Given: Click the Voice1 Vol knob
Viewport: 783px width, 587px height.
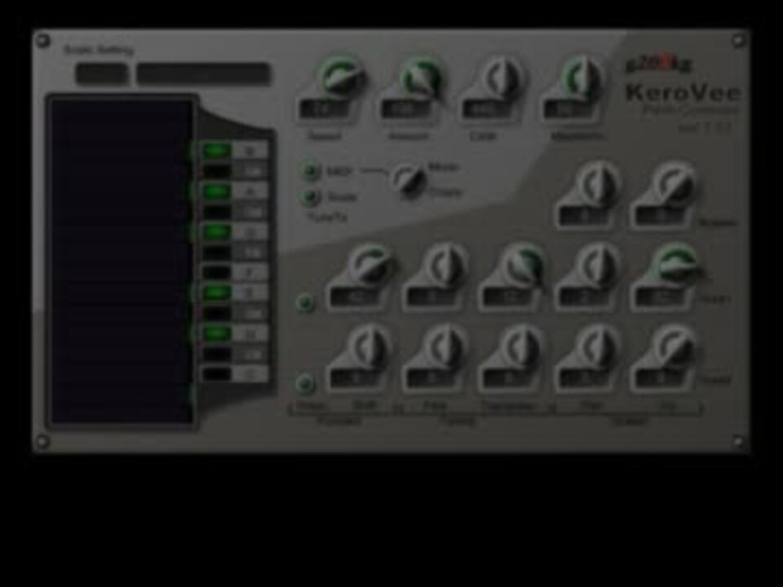Looking at the screenshot, I should tap(675, 266).
